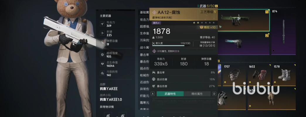Click the info icon next to 武器 6/50
Viewport: 306px width, 117px height.
(x=216, y=6)
